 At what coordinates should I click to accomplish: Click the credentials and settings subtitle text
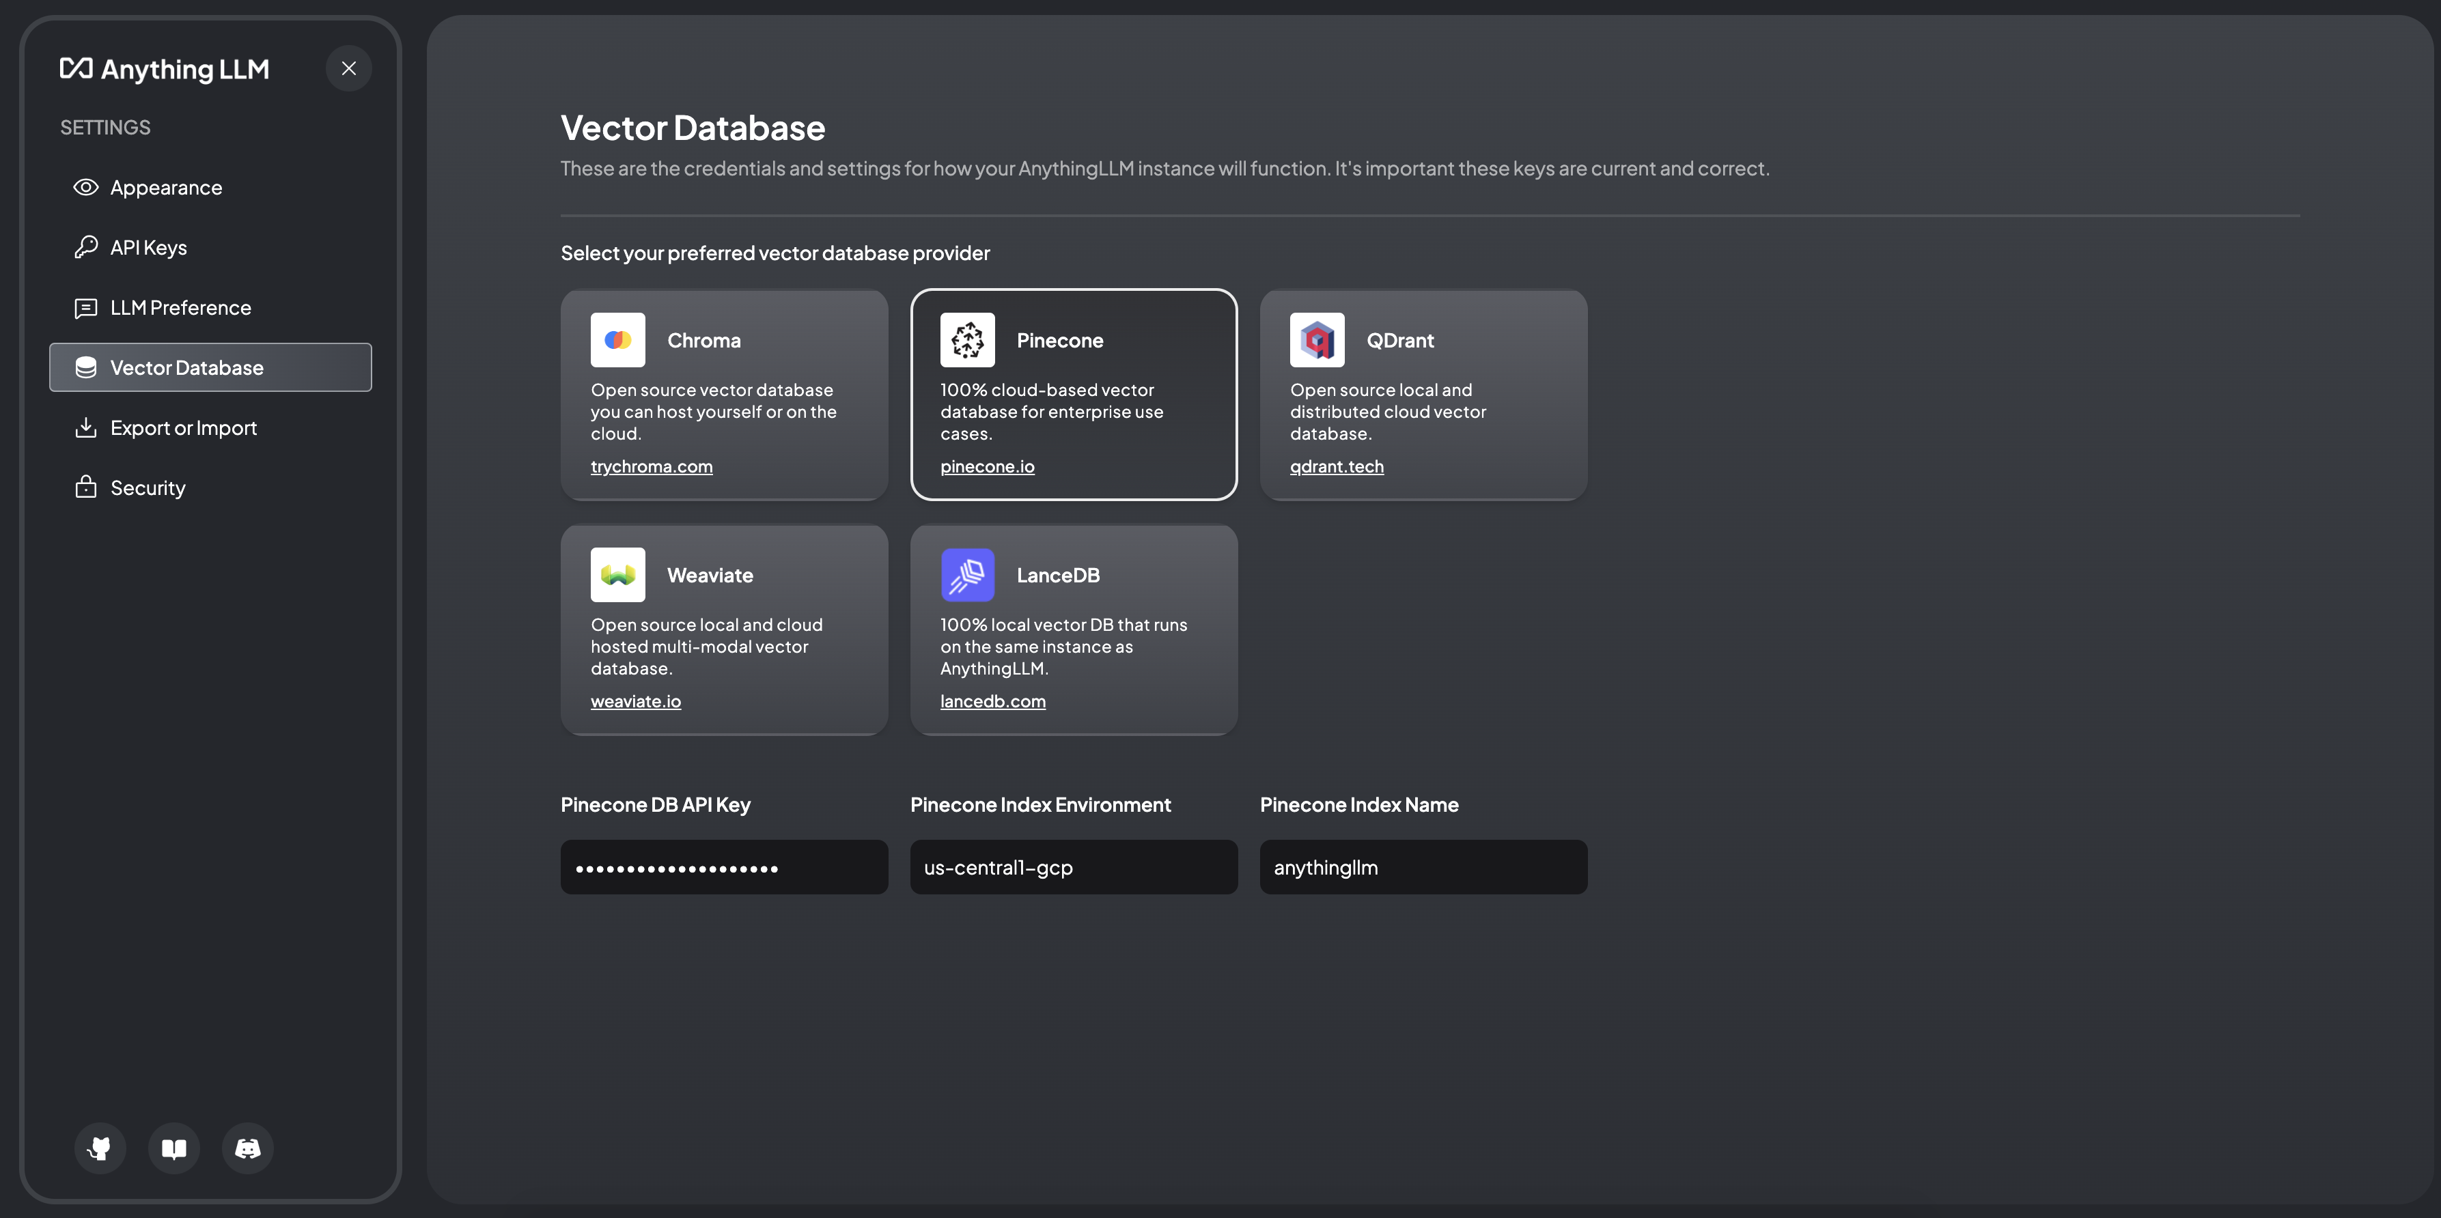point(1164,169)
